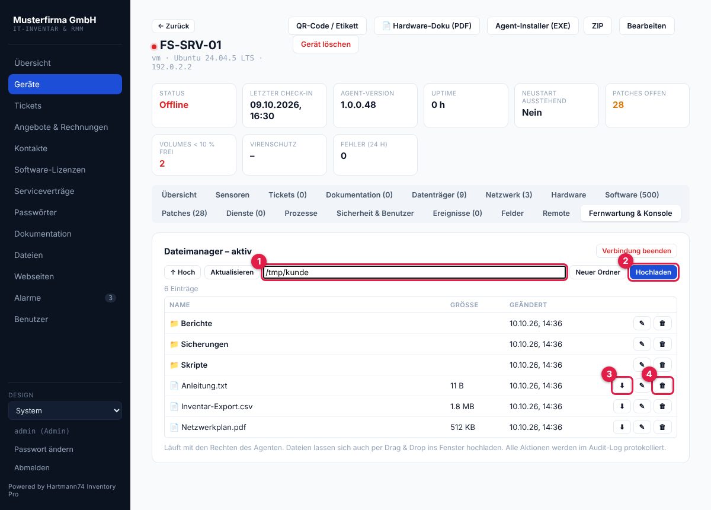Open Übersicht in the sidebar
The image size is (711, 510).
65,63
